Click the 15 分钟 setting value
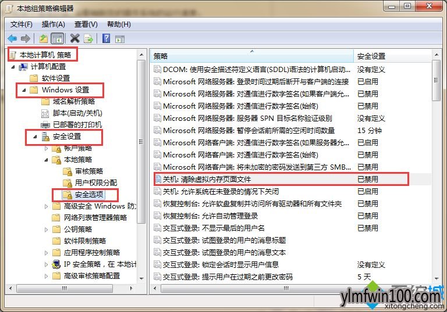 pyautogui.click(x=370, y=131)
